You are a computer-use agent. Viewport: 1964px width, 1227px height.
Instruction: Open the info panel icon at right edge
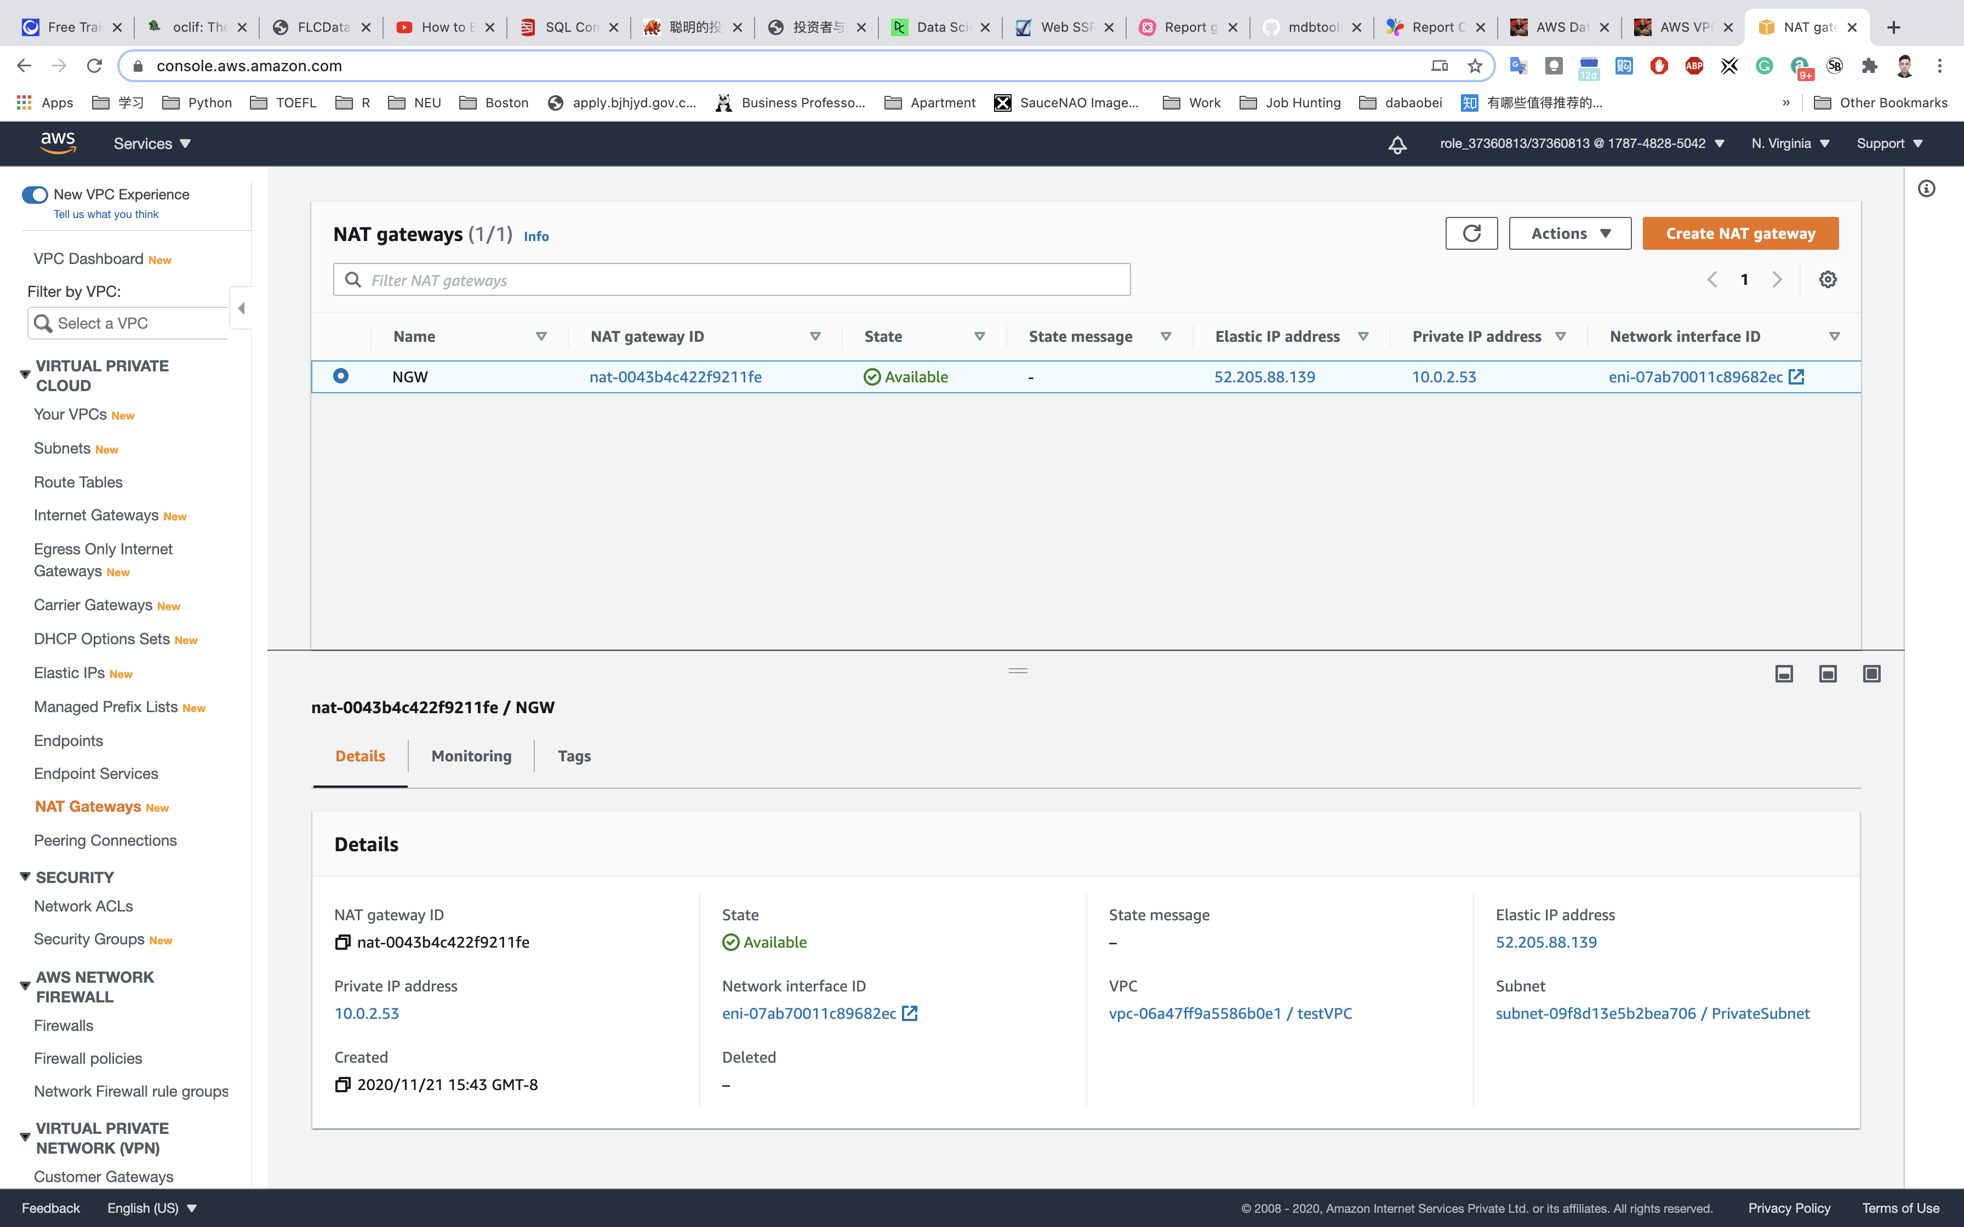click(1926, 189)
